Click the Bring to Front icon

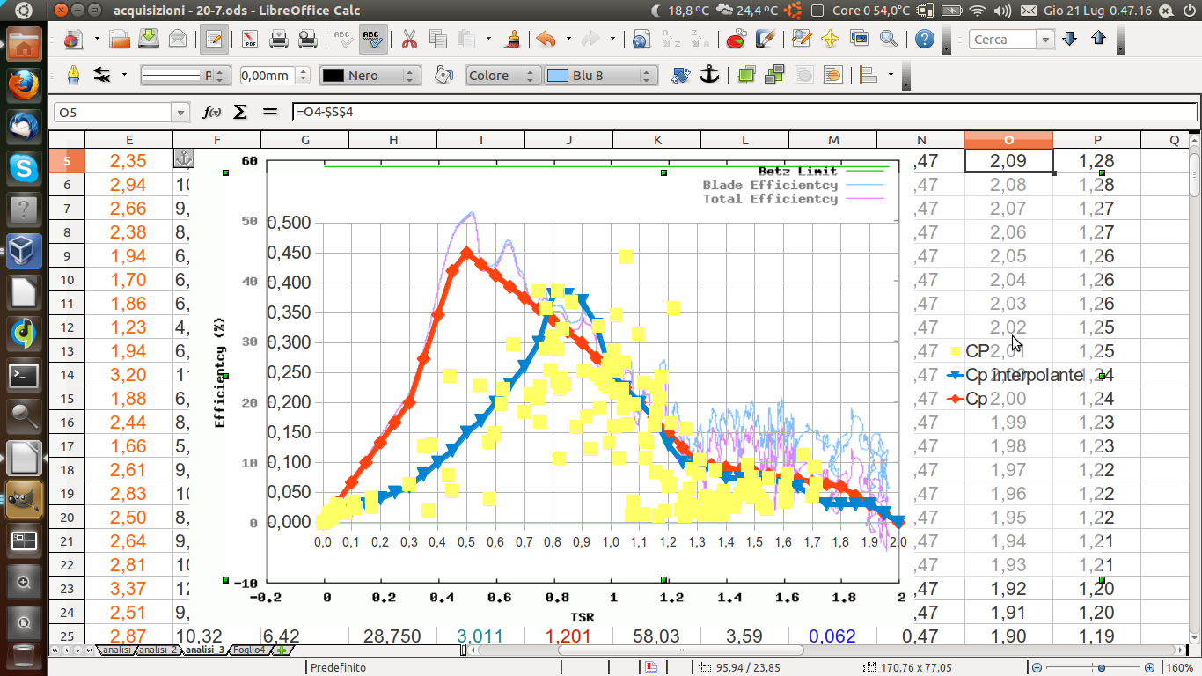(746, 76)
